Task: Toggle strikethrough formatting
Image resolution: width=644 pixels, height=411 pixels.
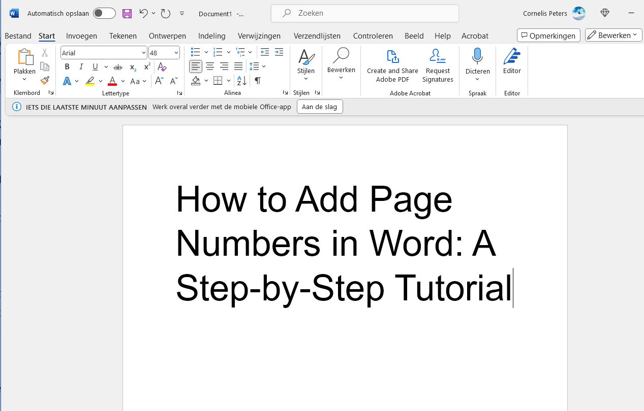Action: pyautogui.click(x=117, y=66)
